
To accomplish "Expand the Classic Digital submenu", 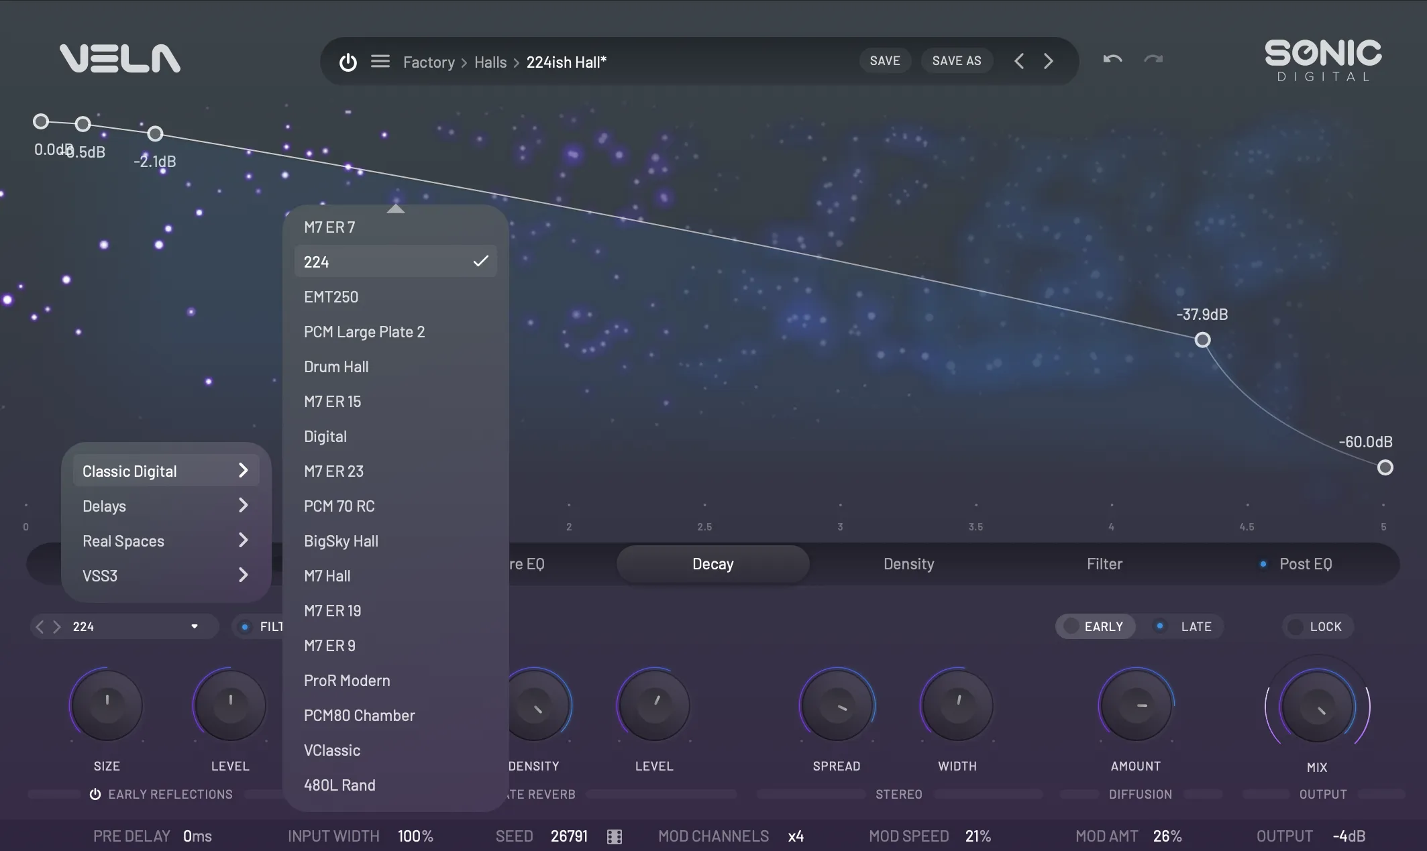I will 166,471.
